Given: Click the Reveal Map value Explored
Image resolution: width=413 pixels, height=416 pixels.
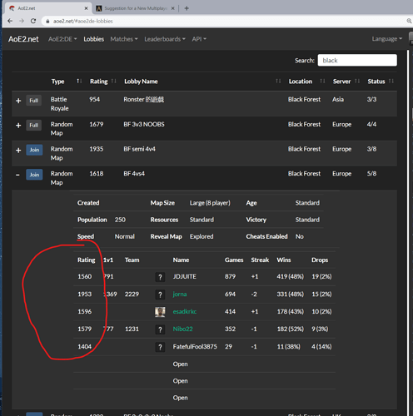Looking at the screenshot, I should point(202,236).
